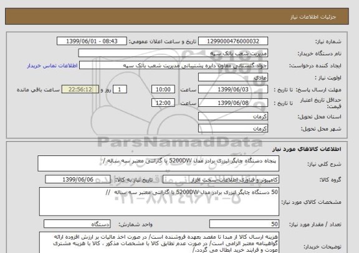The height and width of the screenshot is (253, 359).
Task: Click the اولویت نیاز field showing عادی
Action: 233,78
